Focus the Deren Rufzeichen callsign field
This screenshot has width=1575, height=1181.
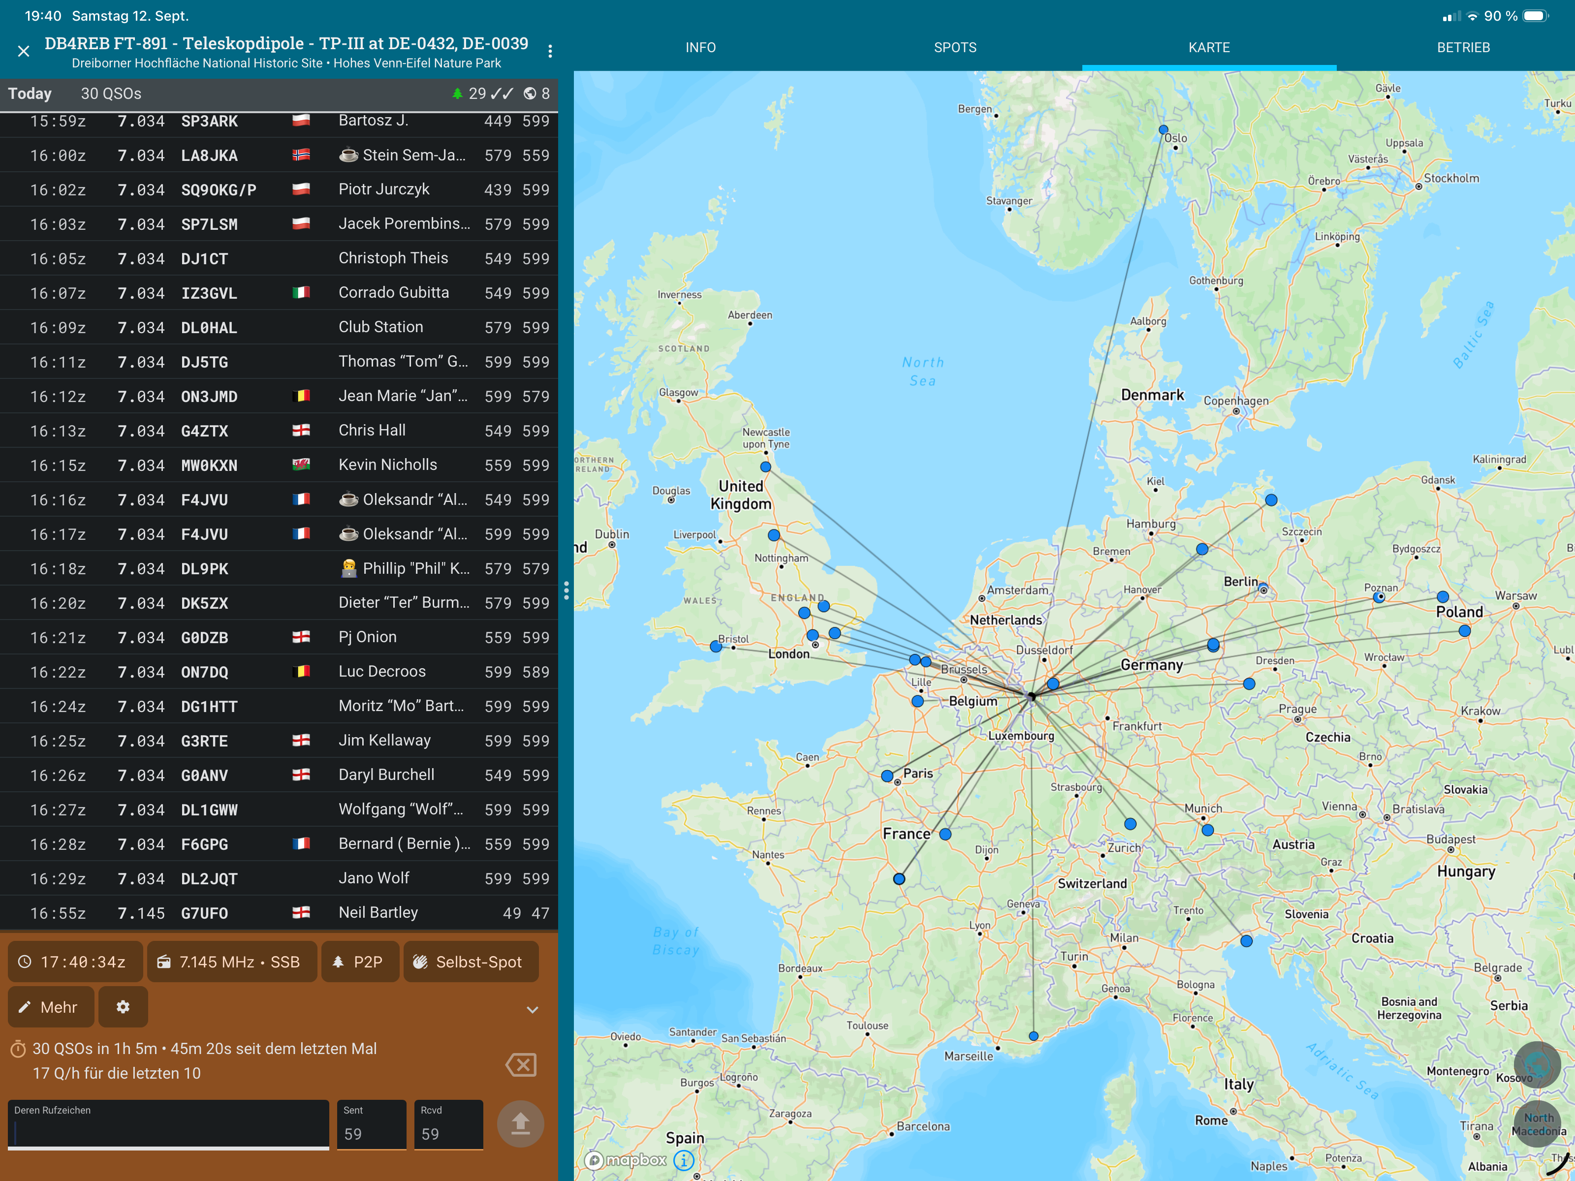[168, 1125]
